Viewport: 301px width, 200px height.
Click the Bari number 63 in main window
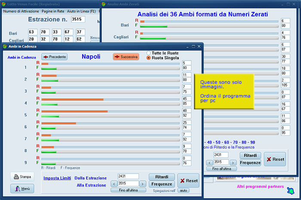33,32
